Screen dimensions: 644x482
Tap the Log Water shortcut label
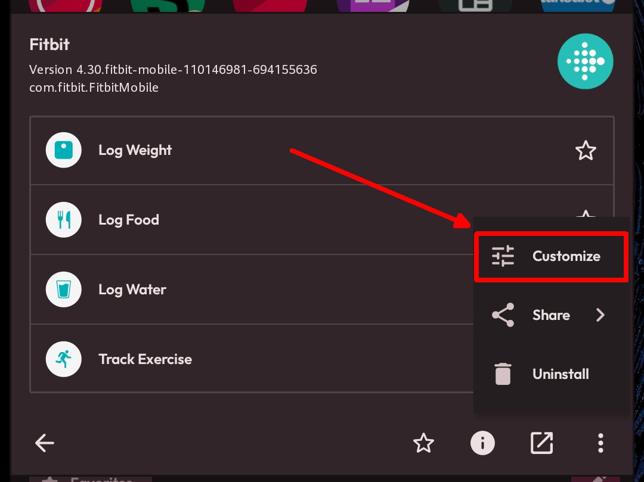coord(132,290)
